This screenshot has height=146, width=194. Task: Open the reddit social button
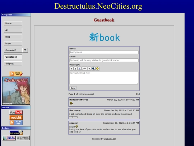click(x=16, y=118)
